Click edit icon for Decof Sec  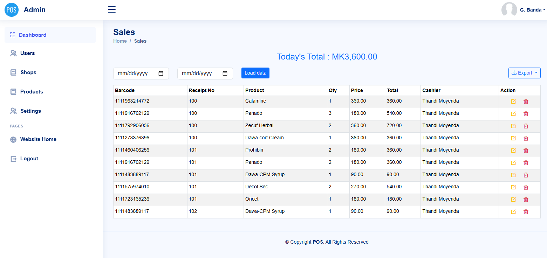pyautogui.click(x=513, y=187)
